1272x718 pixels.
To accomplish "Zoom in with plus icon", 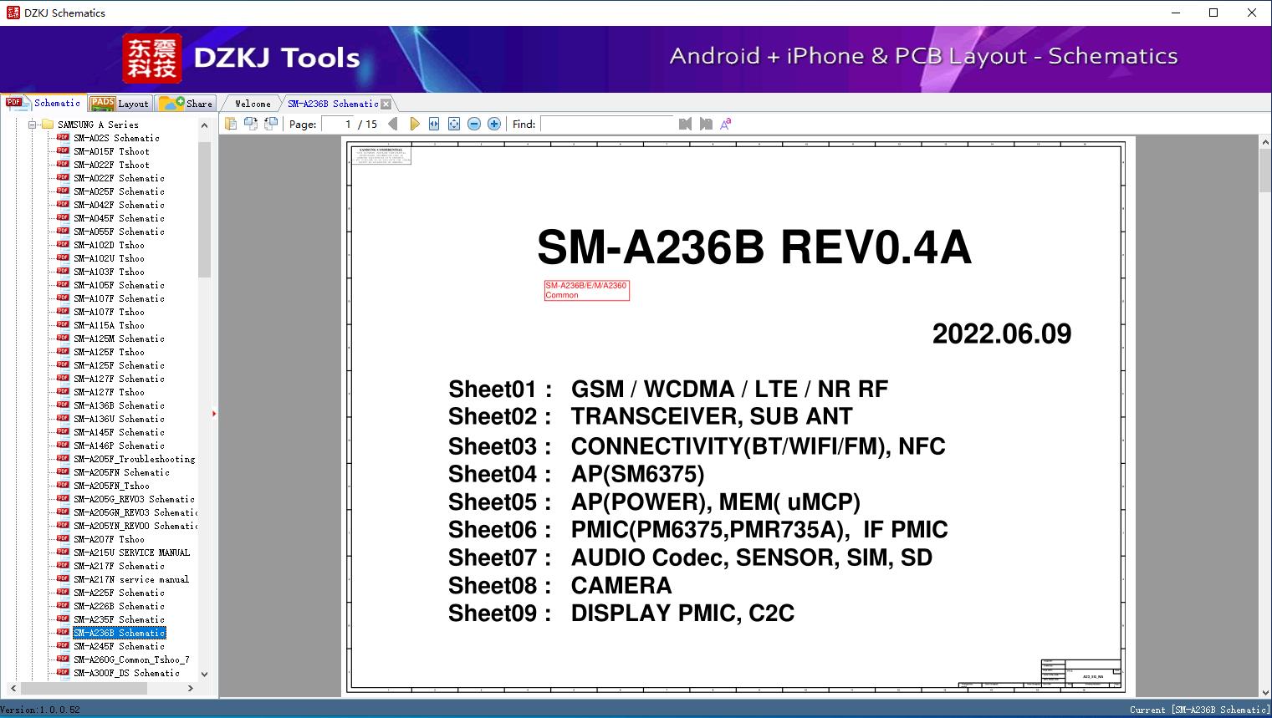I will click(494, 124).
